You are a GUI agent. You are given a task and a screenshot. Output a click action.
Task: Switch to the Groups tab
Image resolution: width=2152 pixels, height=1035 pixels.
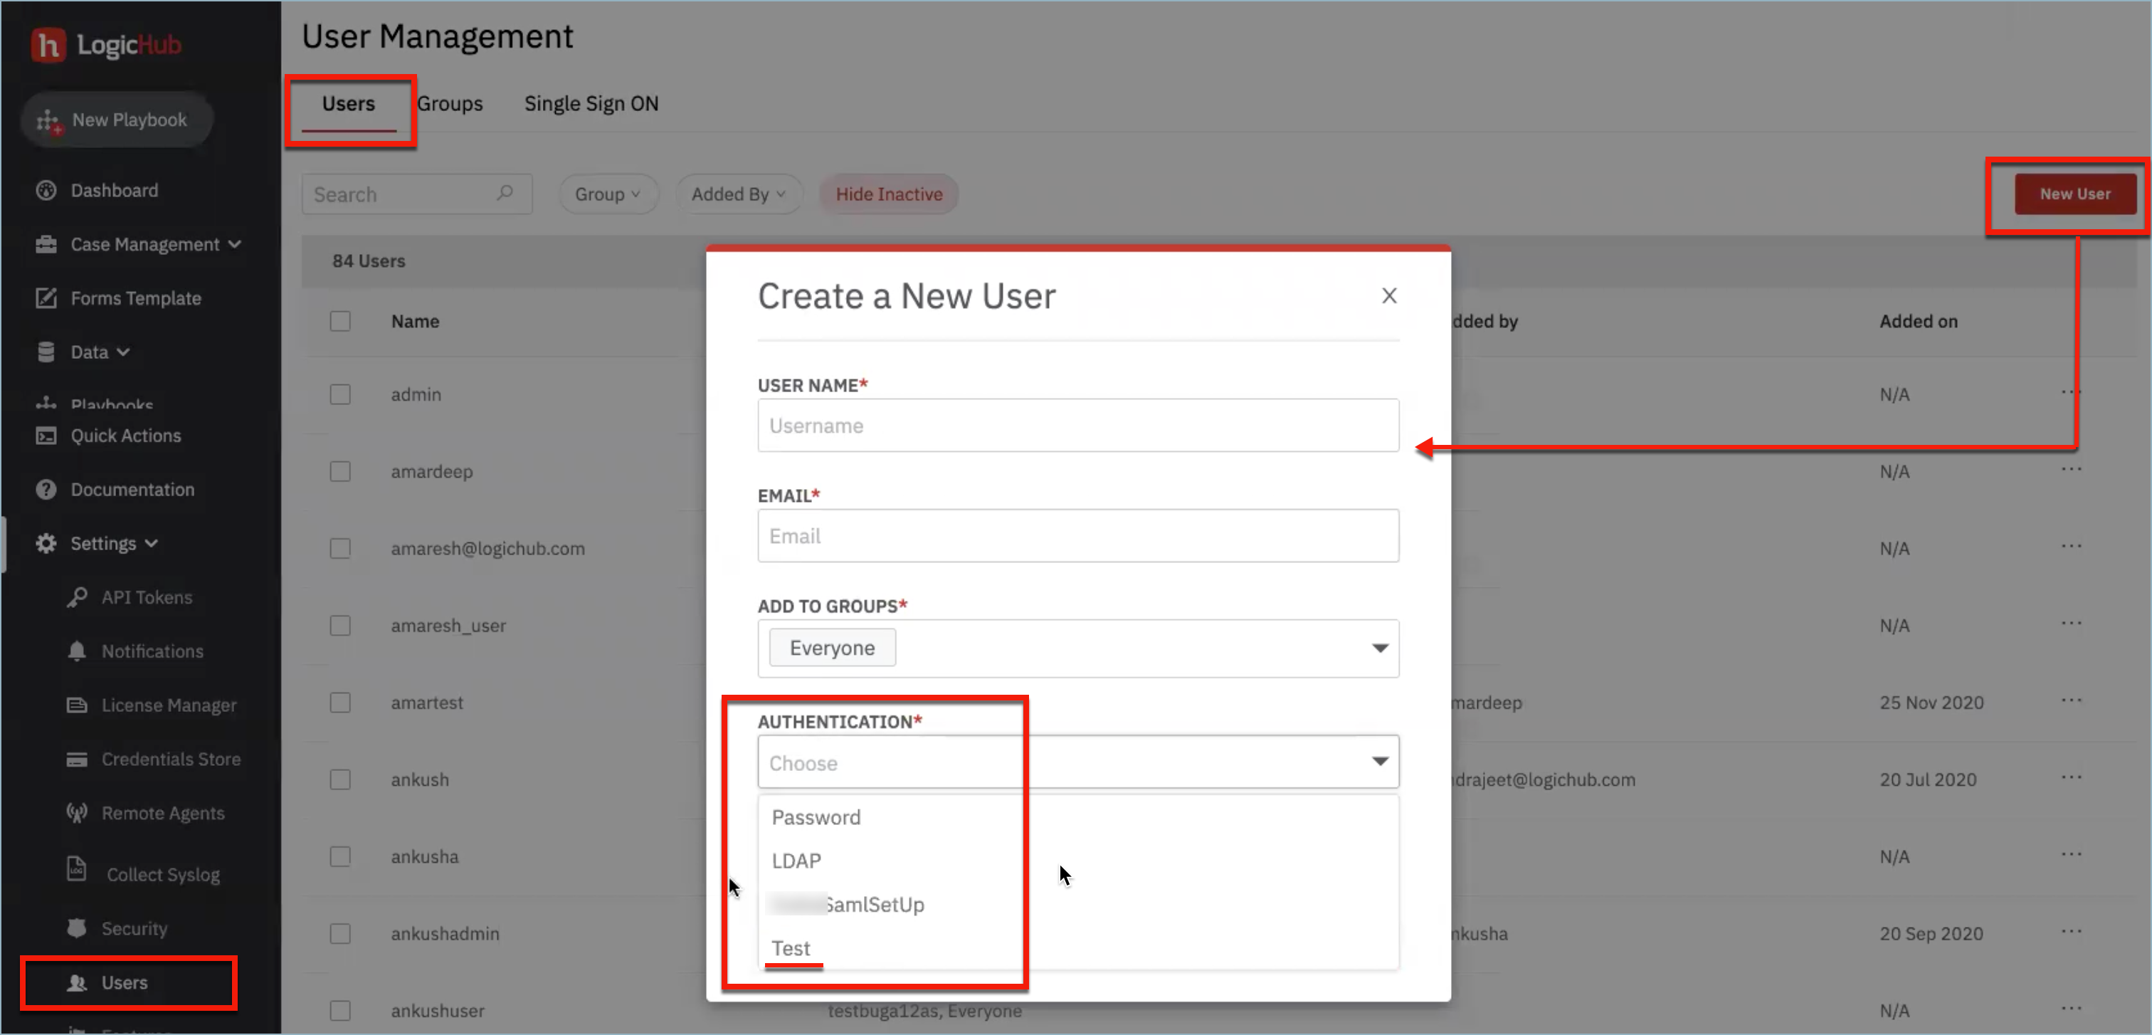(x=450, y=104)
